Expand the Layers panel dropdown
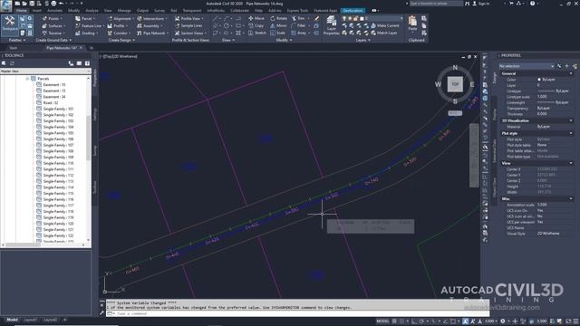 362,40
